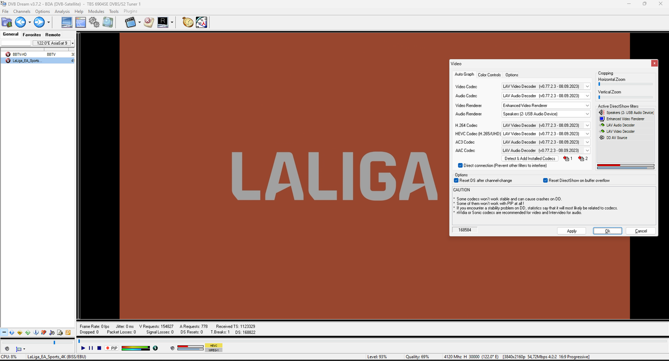Viewport: 669px width, 361px height.
Task: Switch to the Favorites channel tab
Action: [31, 34]
